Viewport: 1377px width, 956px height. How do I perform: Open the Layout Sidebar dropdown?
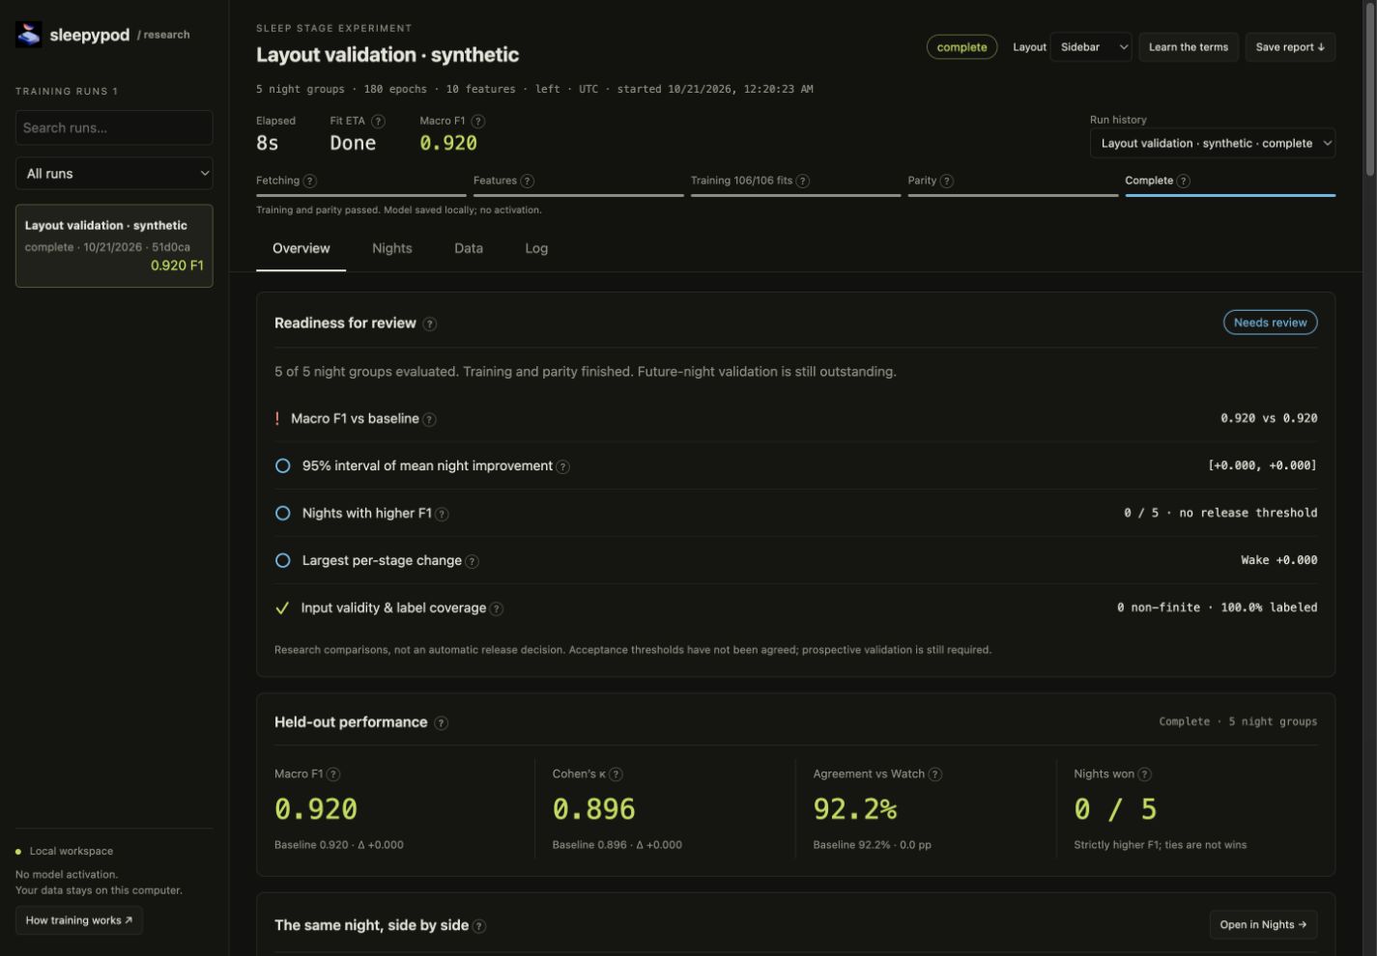tap(1091, 46)
